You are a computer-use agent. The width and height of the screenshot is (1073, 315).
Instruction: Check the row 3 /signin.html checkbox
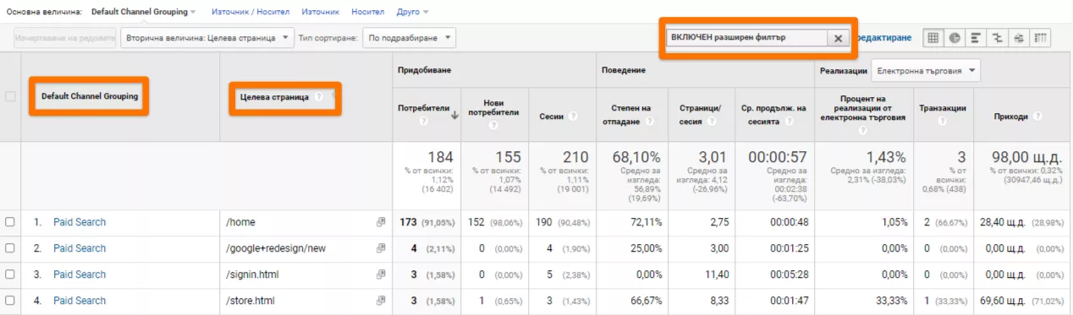10,274
